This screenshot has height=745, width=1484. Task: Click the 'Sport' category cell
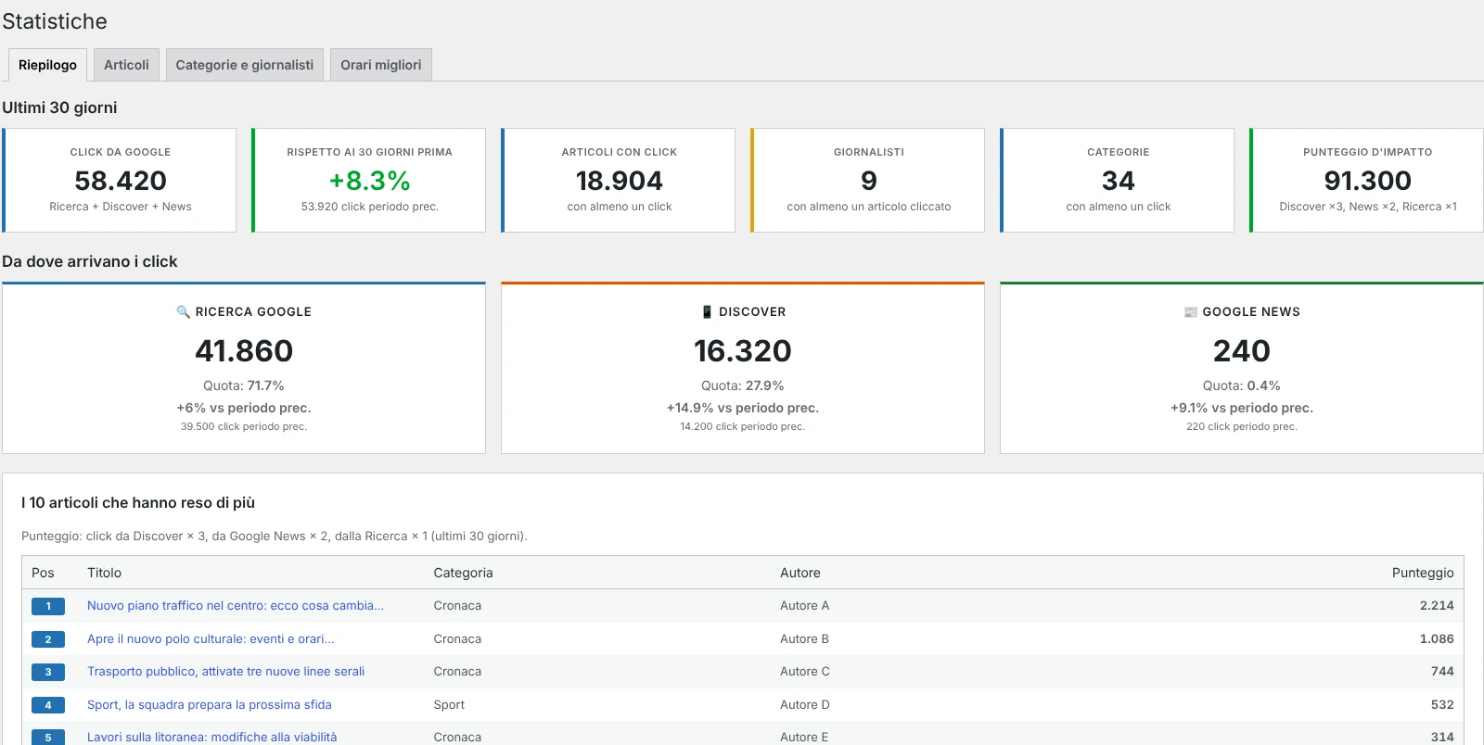click(450, 705)
